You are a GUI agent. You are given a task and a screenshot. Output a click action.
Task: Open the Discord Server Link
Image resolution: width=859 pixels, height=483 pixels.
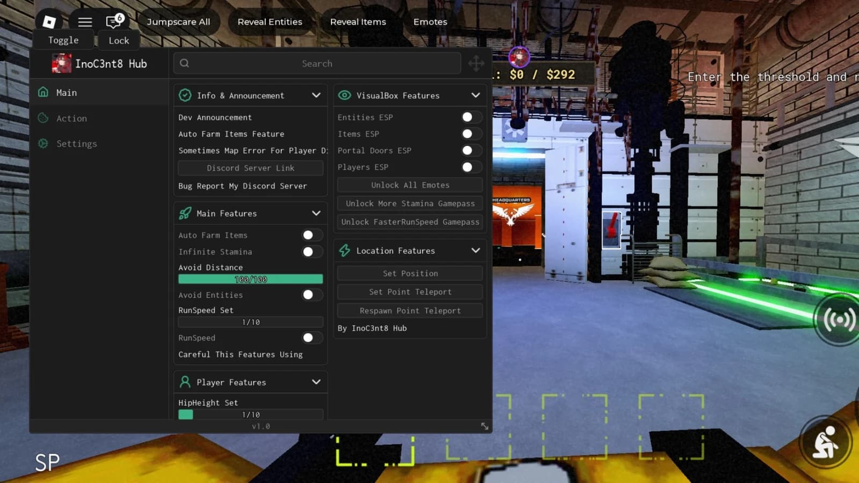point(251,168)
